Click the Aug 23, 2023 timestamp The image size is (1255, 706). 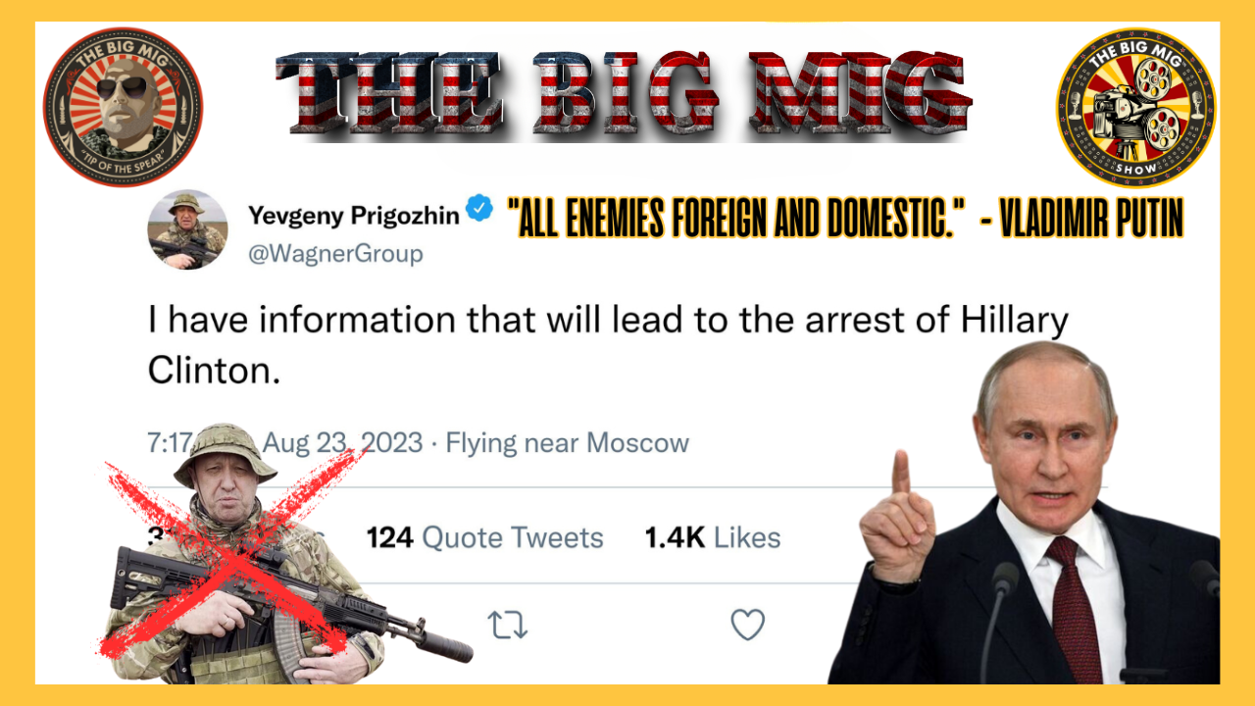341,443
